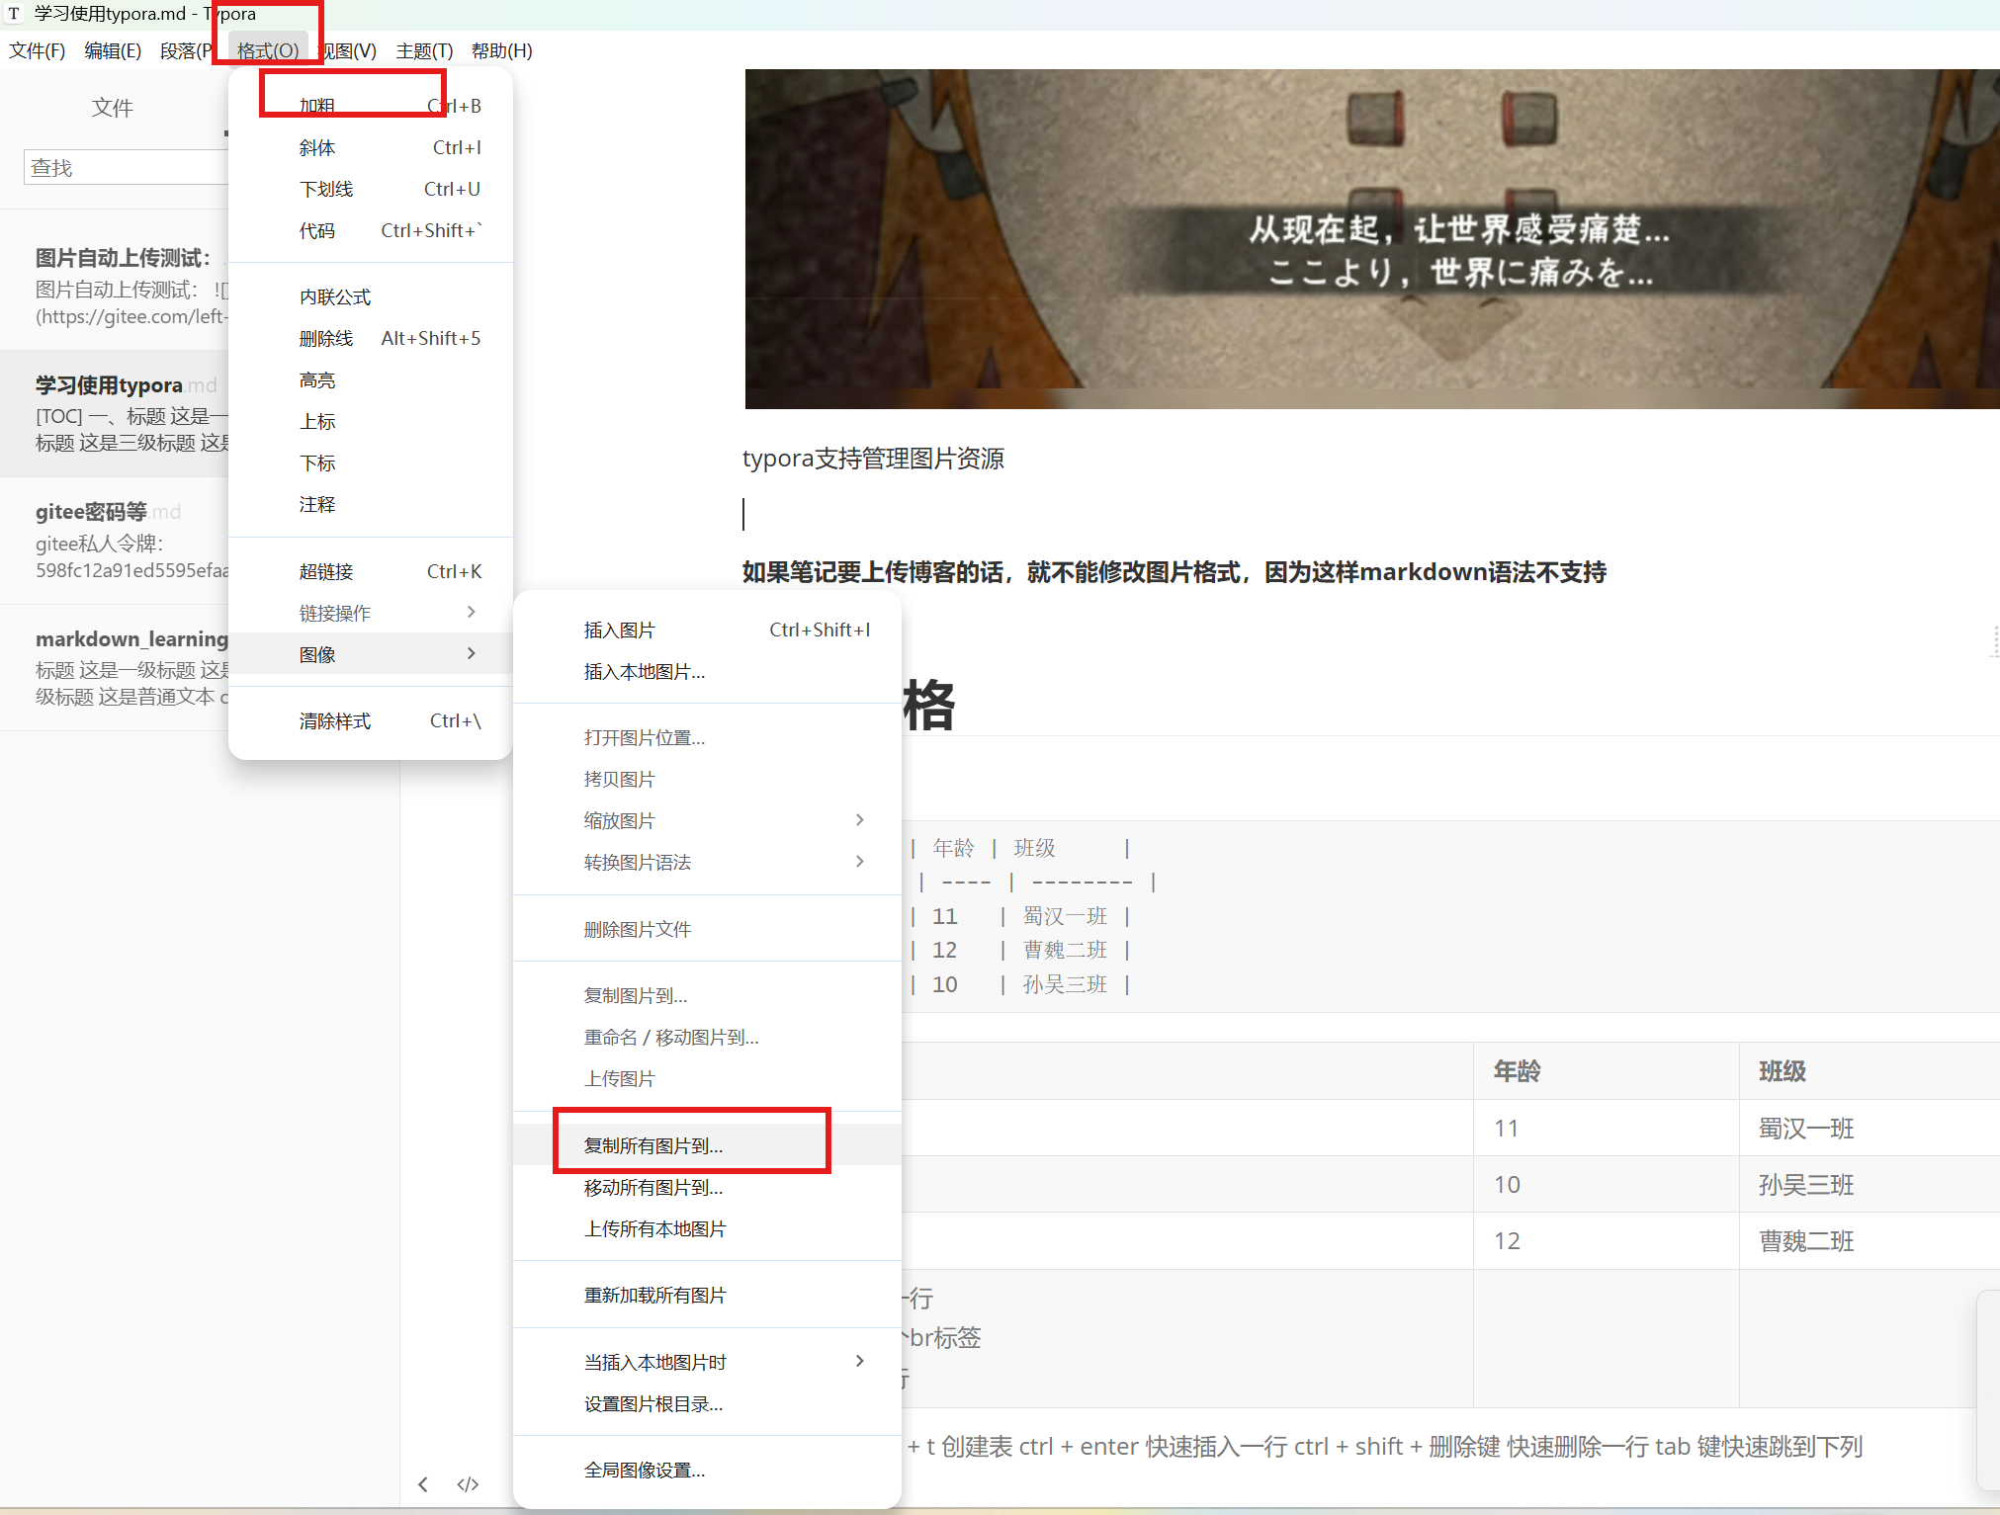Viewport: 2000px width, 1515px height.
Task: Click 斜体 italic format option
Action: tap(317, 148)
